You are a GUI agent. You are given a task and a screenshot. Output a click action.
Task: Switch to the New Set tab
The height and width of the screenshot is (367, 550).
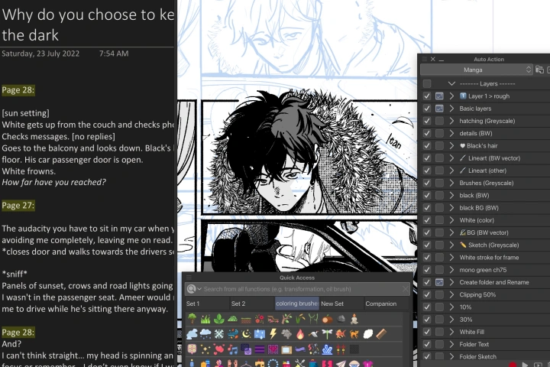pos(341,304)
